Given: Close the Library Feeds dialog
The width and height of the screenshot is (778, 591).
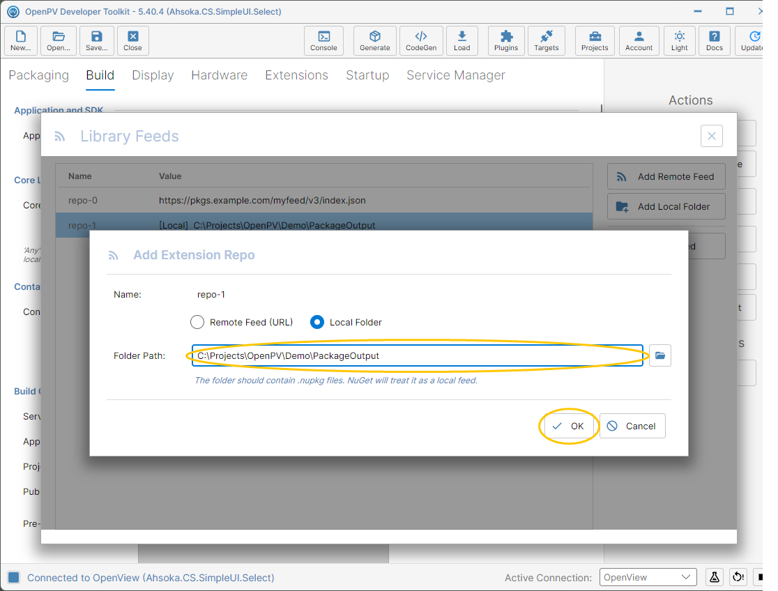Looking at the screenshot, I should [712, 136].
